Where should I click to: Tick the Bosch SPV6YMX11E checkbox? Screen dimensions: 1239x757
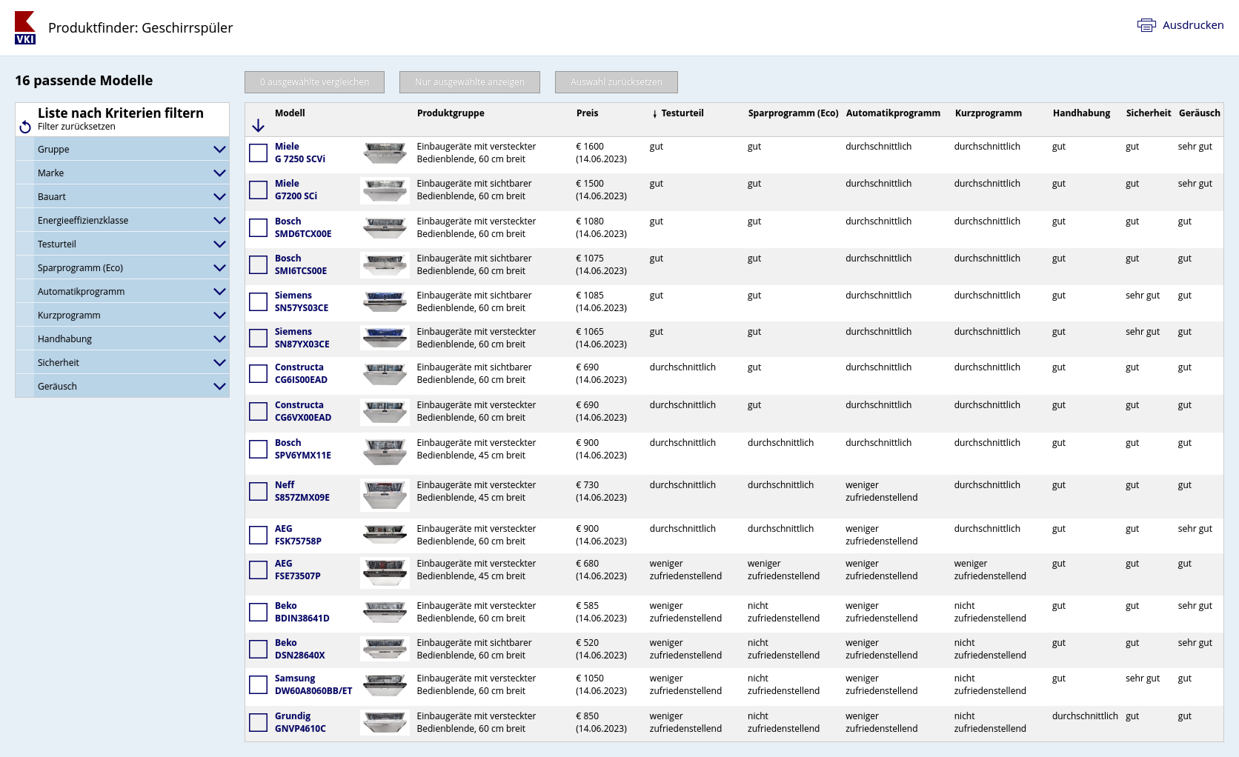point(258,449)
